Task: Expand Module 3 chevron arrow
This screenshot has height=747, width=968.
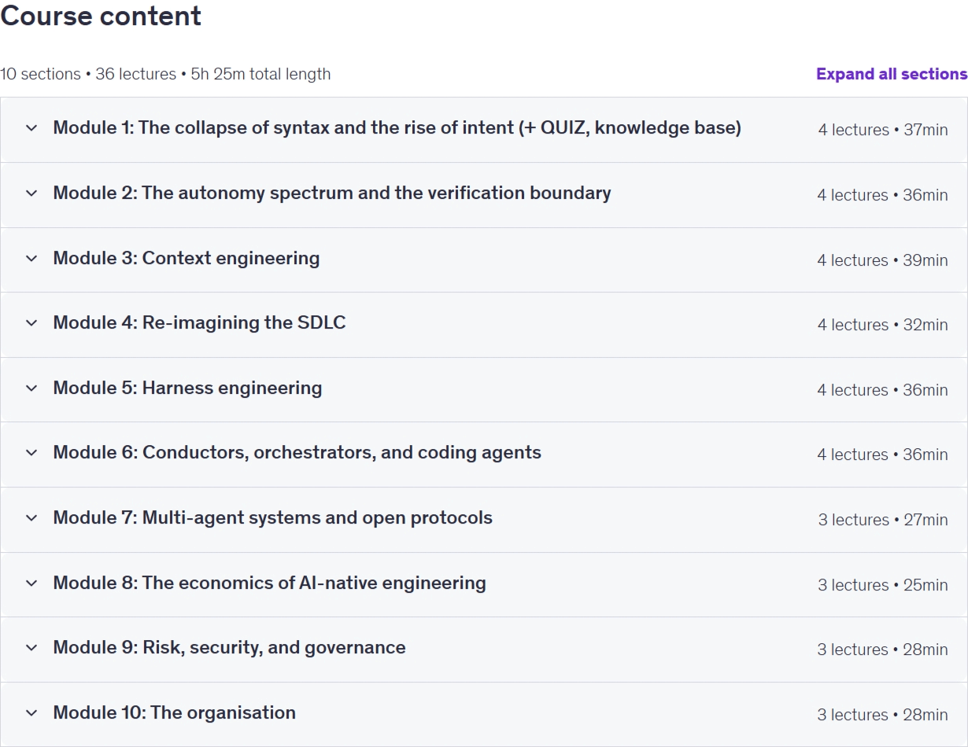Action: 31,259
